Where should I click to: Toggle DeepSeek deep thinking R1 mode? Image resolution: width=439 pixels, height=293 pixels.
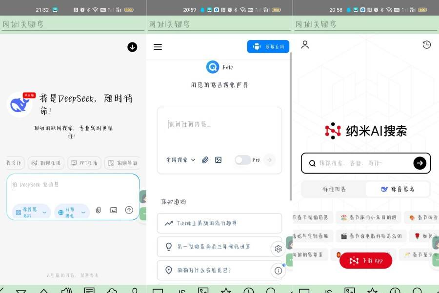[31, 212]
